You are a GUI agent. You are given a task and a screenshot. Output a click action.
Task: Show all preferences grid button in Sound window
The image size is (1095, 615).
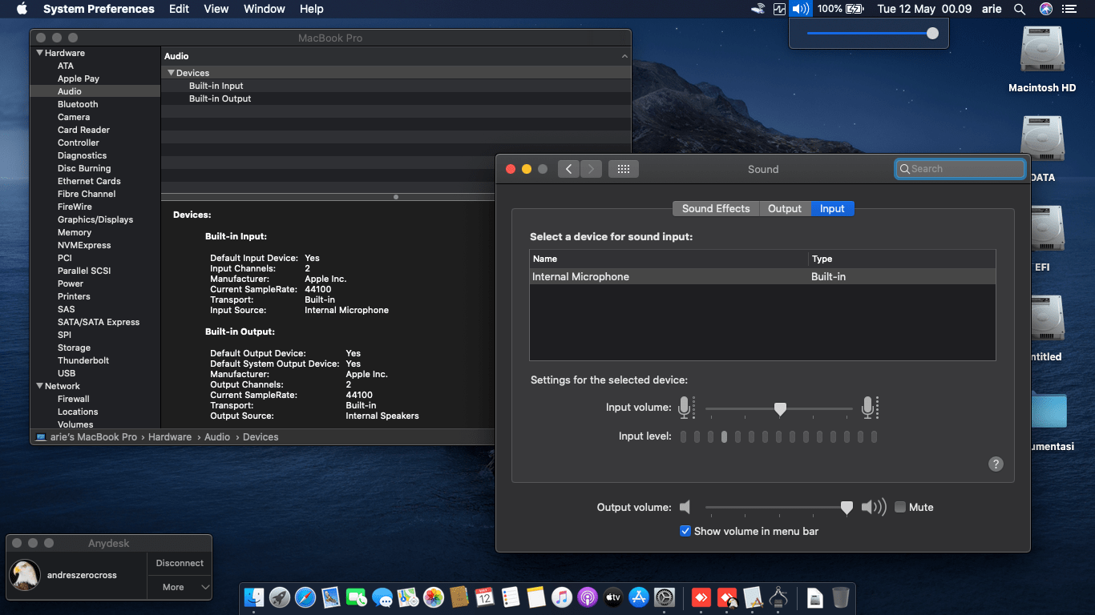point(624,169)
